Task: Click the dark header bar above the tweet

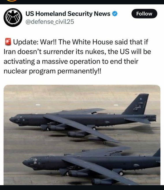Action: tap(82, 2)
